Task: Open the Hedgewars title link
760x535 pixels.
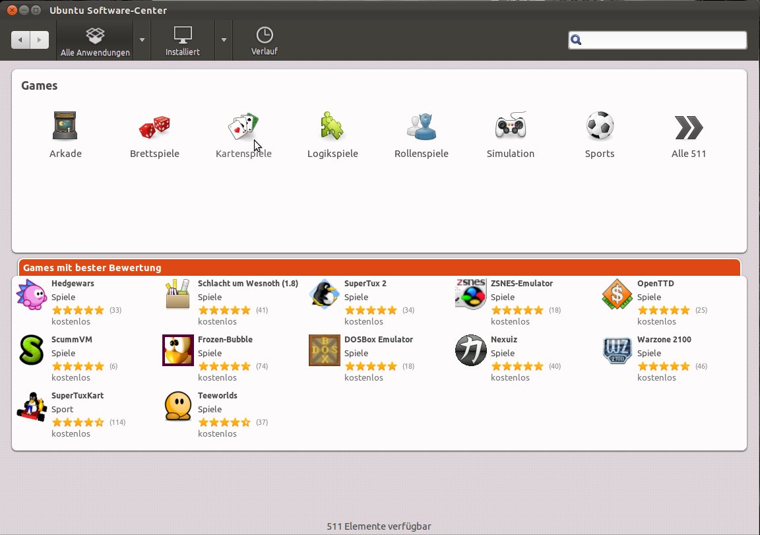Action: pos(73,284)
